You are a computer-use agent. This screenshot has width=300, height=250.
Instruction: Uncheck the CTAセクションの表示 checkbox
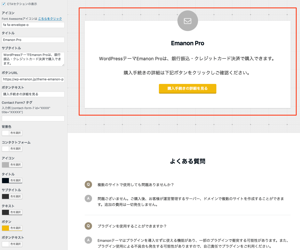pos(4,4)
